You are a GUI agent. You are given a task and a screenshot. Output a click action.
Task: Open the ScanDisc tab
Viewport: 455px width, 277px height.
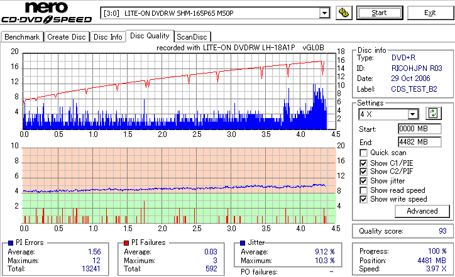(192, 37)
